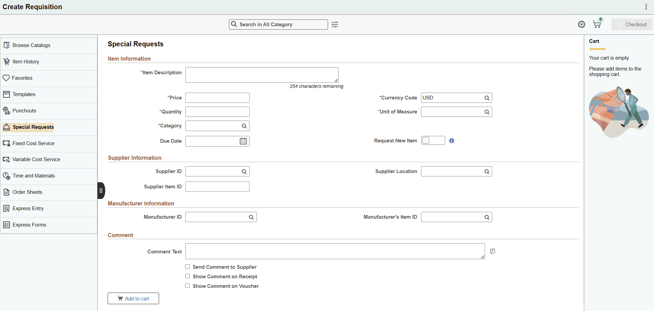The image size is (654, 311).
Task: Click the Express Entry icon
Action: point(6,208)
